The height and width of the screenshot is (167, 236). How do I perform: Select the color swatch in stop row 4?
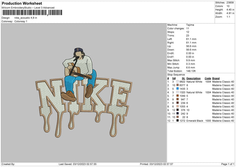177,92
